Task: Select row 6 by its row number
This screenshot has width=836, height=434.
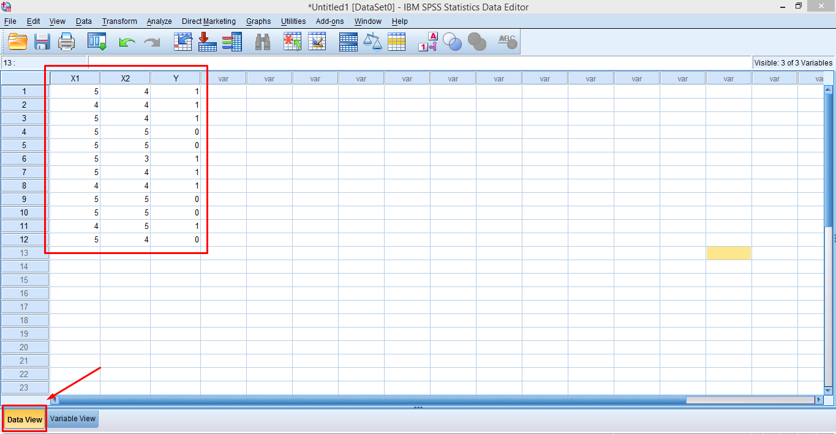Action: [x=24, y=159]
